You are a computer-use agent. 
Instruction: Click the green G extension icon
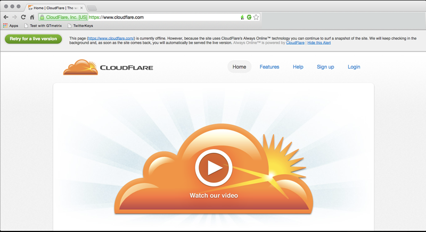coord(249,18)
